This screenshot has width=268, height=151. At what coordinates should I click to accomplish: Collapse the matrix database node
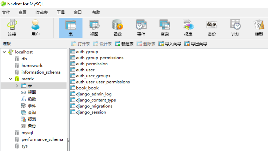[10, 79]
